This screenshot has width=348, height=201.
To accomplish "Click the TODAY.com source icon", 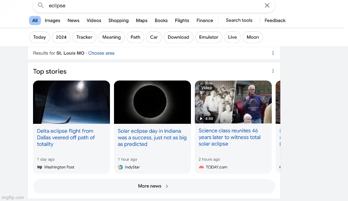I will pos(201,167).
